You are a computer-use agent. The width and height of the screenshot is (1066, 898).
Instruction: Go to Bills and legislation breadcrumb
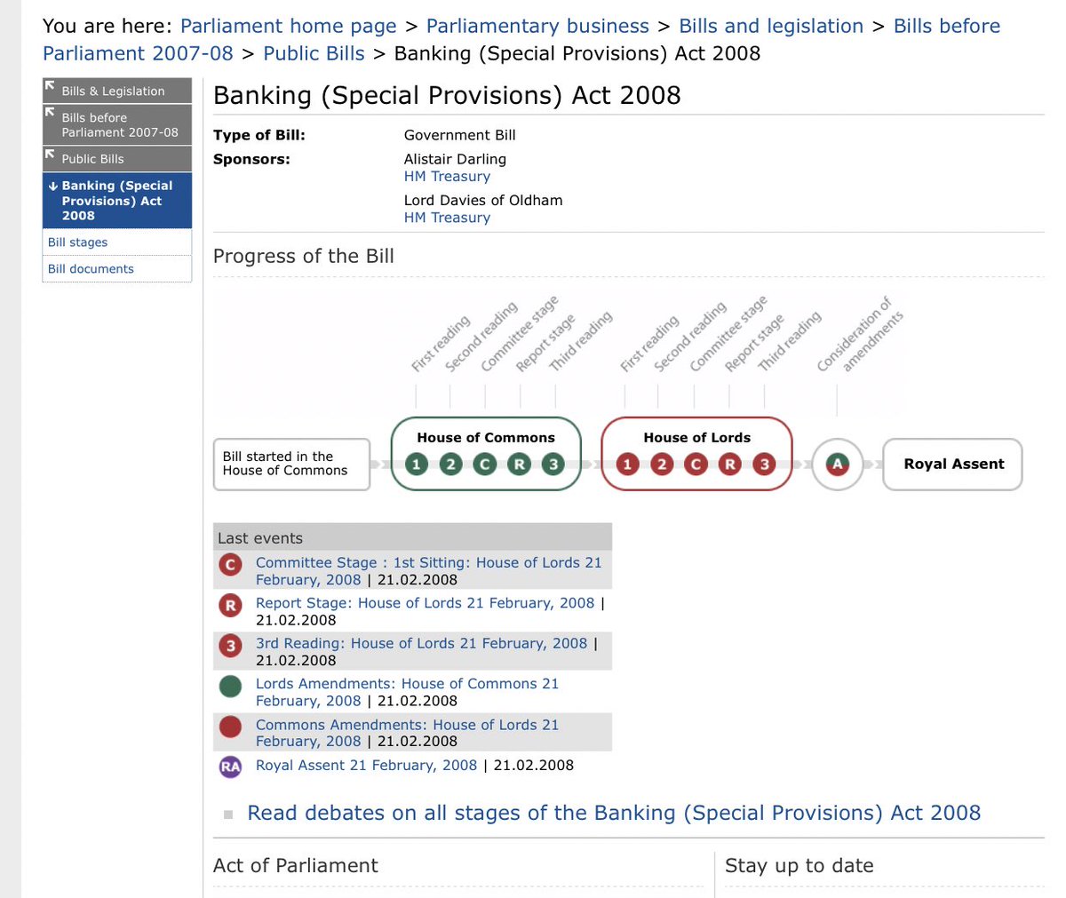[x=771, y=27]
